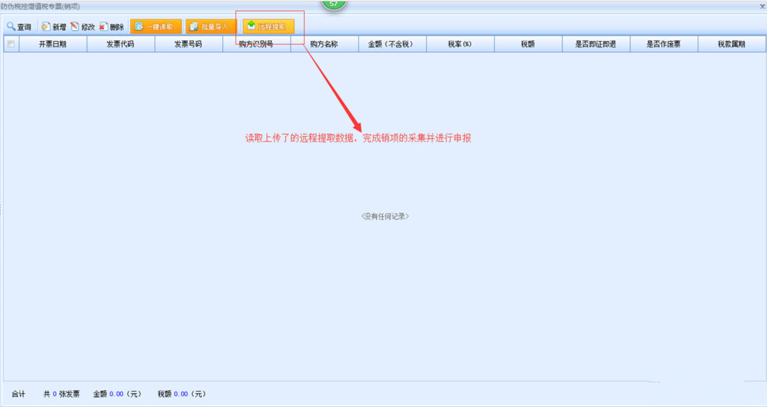The height and width of the screenshot is (407, 767).
Task: Click the 是否即征即退 column header
Action: tap(594, 44)
